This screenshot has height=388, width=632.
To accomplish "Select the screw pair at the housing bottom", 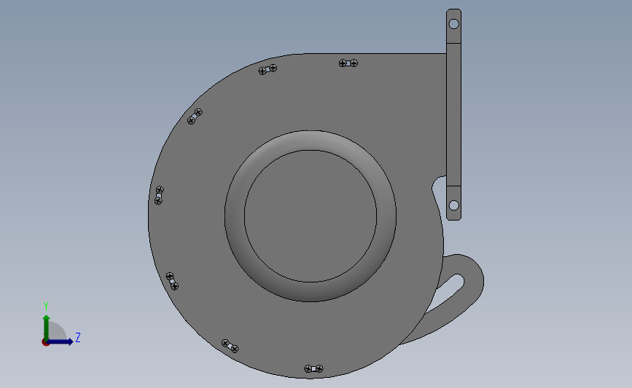I will pyautogui.click(x=313, y=368).
